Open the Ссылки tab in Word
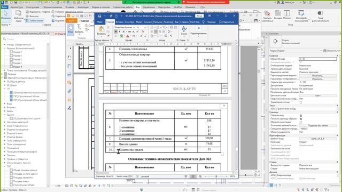Viewport: 342px width, 192px height. 147,22
